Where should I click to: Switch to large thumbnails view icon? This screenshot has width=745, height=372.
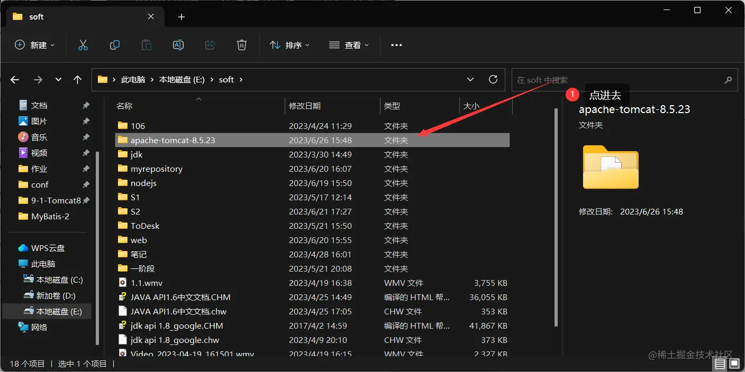click(x=734, y=365)
